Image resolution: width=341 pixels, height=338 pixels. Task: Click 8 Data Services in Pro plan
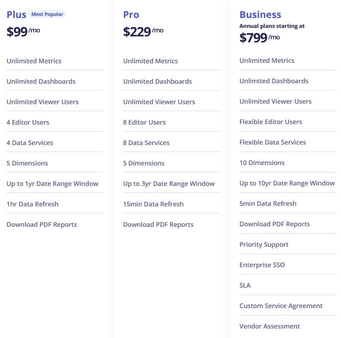pyautogui.click(x=146, y=143)
